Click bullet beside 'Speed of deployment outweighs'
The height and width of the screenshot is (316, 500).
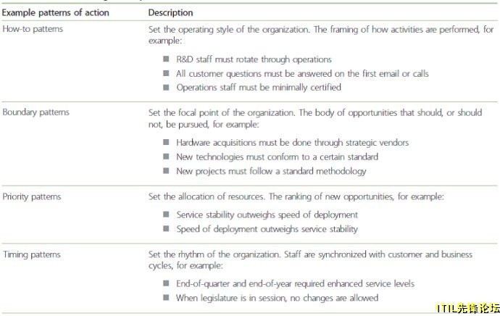click(x=166, y=228)
